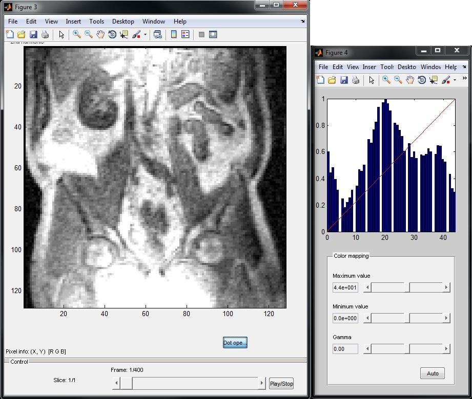This screenshot has height=399, width=472.
Task: Open Edit menu in Figure 3
Action: 31,21
